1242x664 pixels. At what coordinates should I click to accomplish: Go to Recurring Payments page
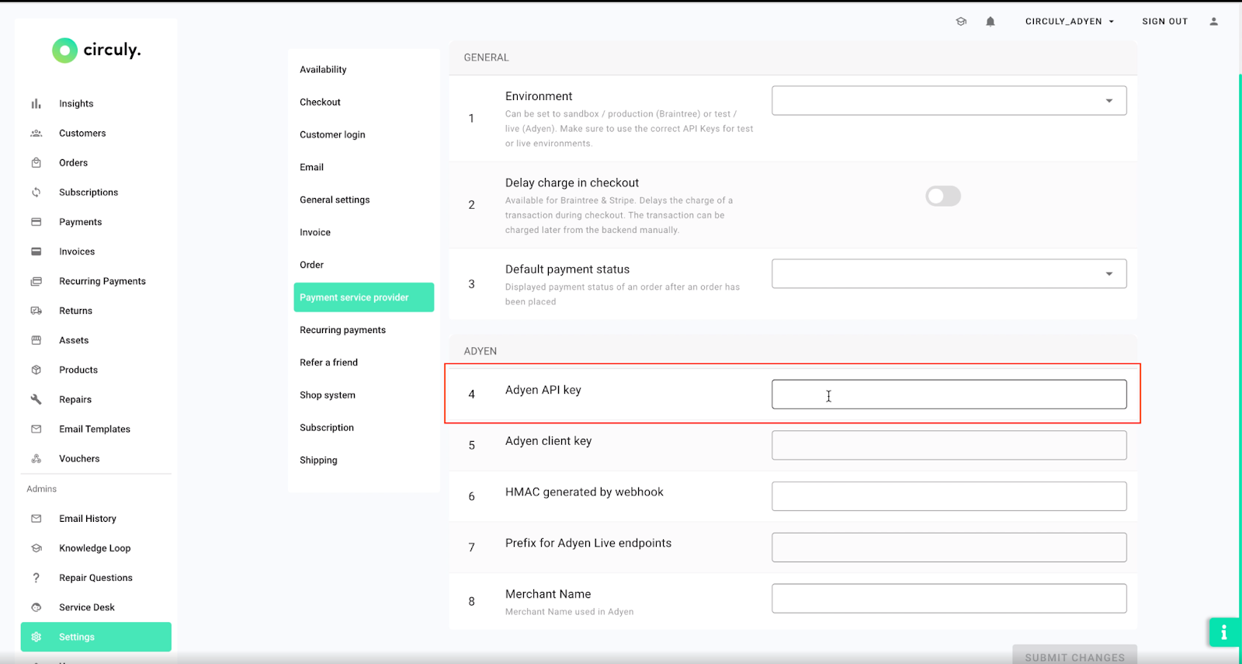pyautogui.click(x=102, y=281)
